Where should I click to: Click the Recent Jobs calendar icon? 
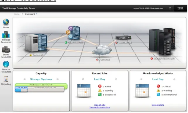point(84,90)
